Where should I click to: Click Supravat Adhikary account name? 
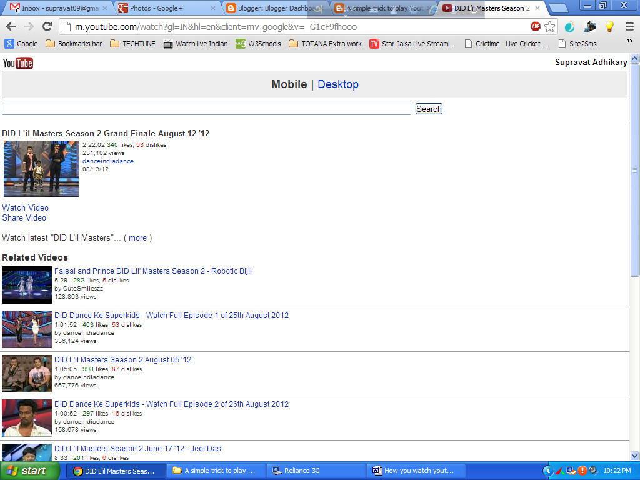(591, 62)
